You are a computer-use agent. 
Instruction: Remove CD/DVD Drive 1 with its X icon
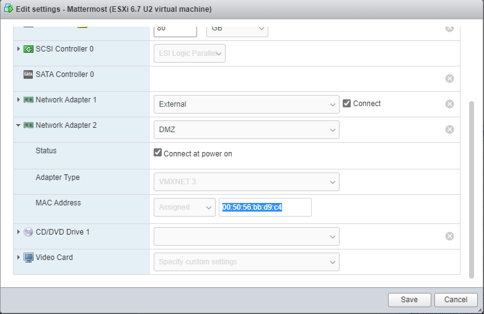click(x=450, y=236)
